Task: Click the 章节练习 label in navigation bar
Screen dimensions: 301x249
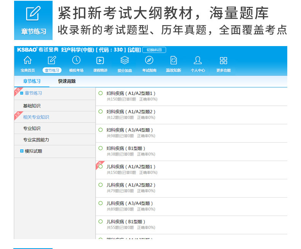Action: (x=52, y=70)
